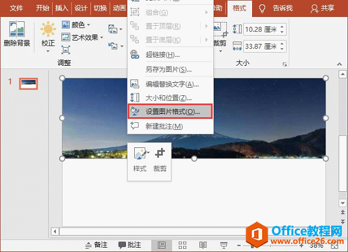
Task: Increase height with the up spinner
Action: (x=282, y=27)
